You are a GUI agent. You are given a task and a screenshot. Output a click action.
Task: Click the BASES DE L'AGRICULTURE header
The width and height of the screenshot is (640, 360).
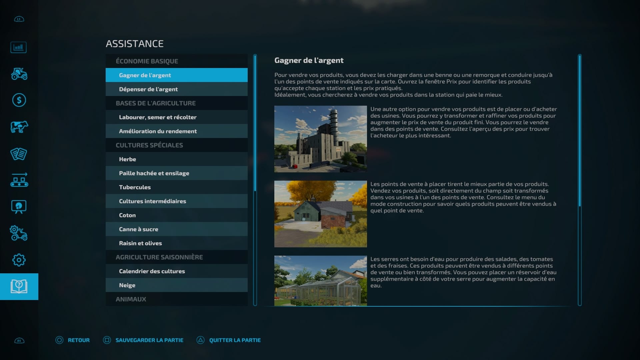[177, 103]
